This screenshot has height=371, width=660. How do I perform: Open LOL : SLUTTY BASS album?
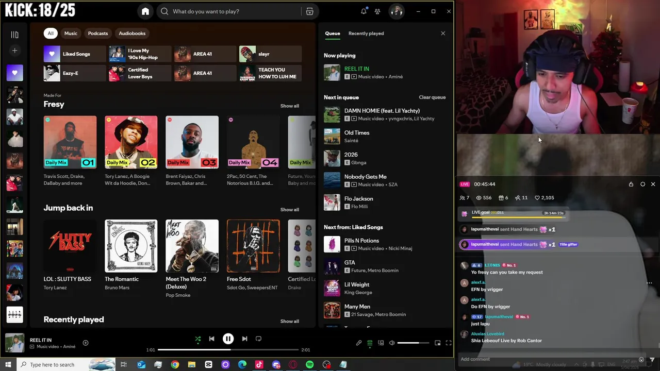(x=70, y=246)
